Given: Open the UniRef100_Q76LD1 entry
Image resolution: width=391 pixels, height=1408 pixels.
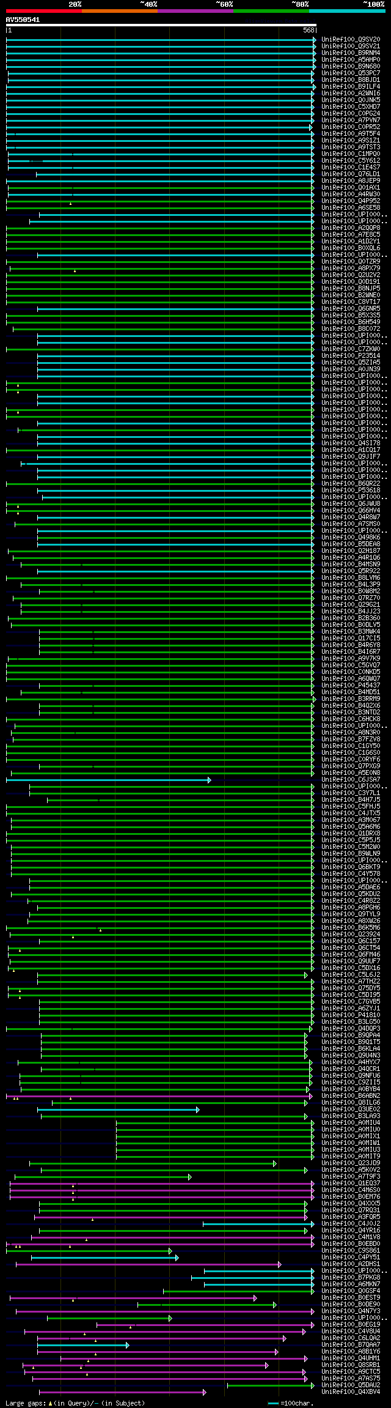Looking at the screenshot, I should click(351, 174).
